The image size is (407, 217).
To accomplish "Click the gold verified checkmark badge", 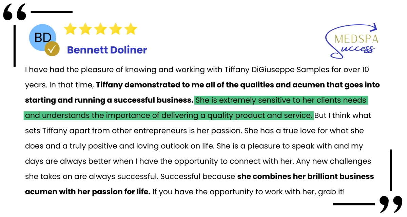I will 52,49.
